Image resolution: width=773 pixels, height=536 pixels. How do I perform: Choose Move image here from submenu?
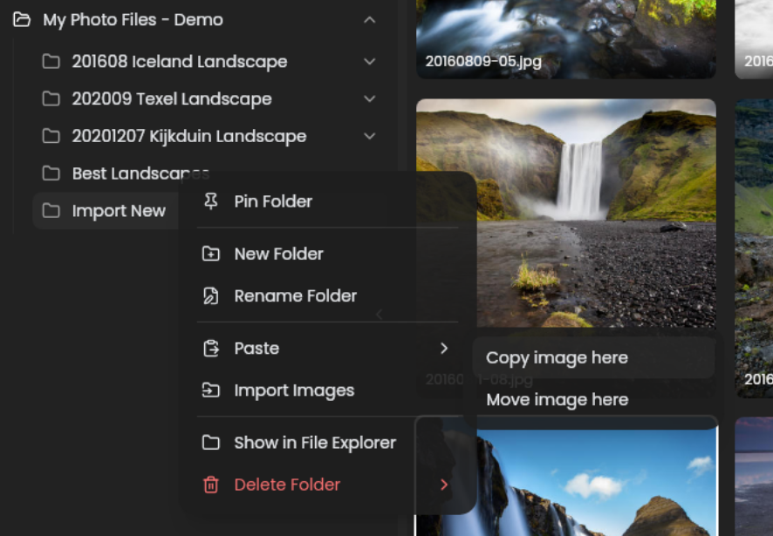[557, 400]
